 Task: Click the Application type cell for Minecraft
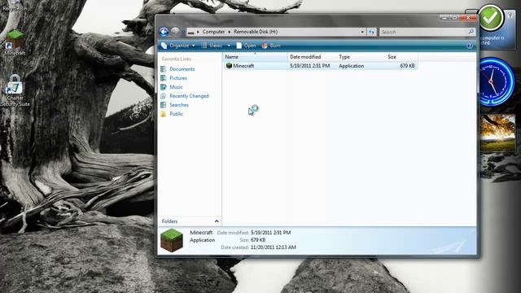(351, 66)
